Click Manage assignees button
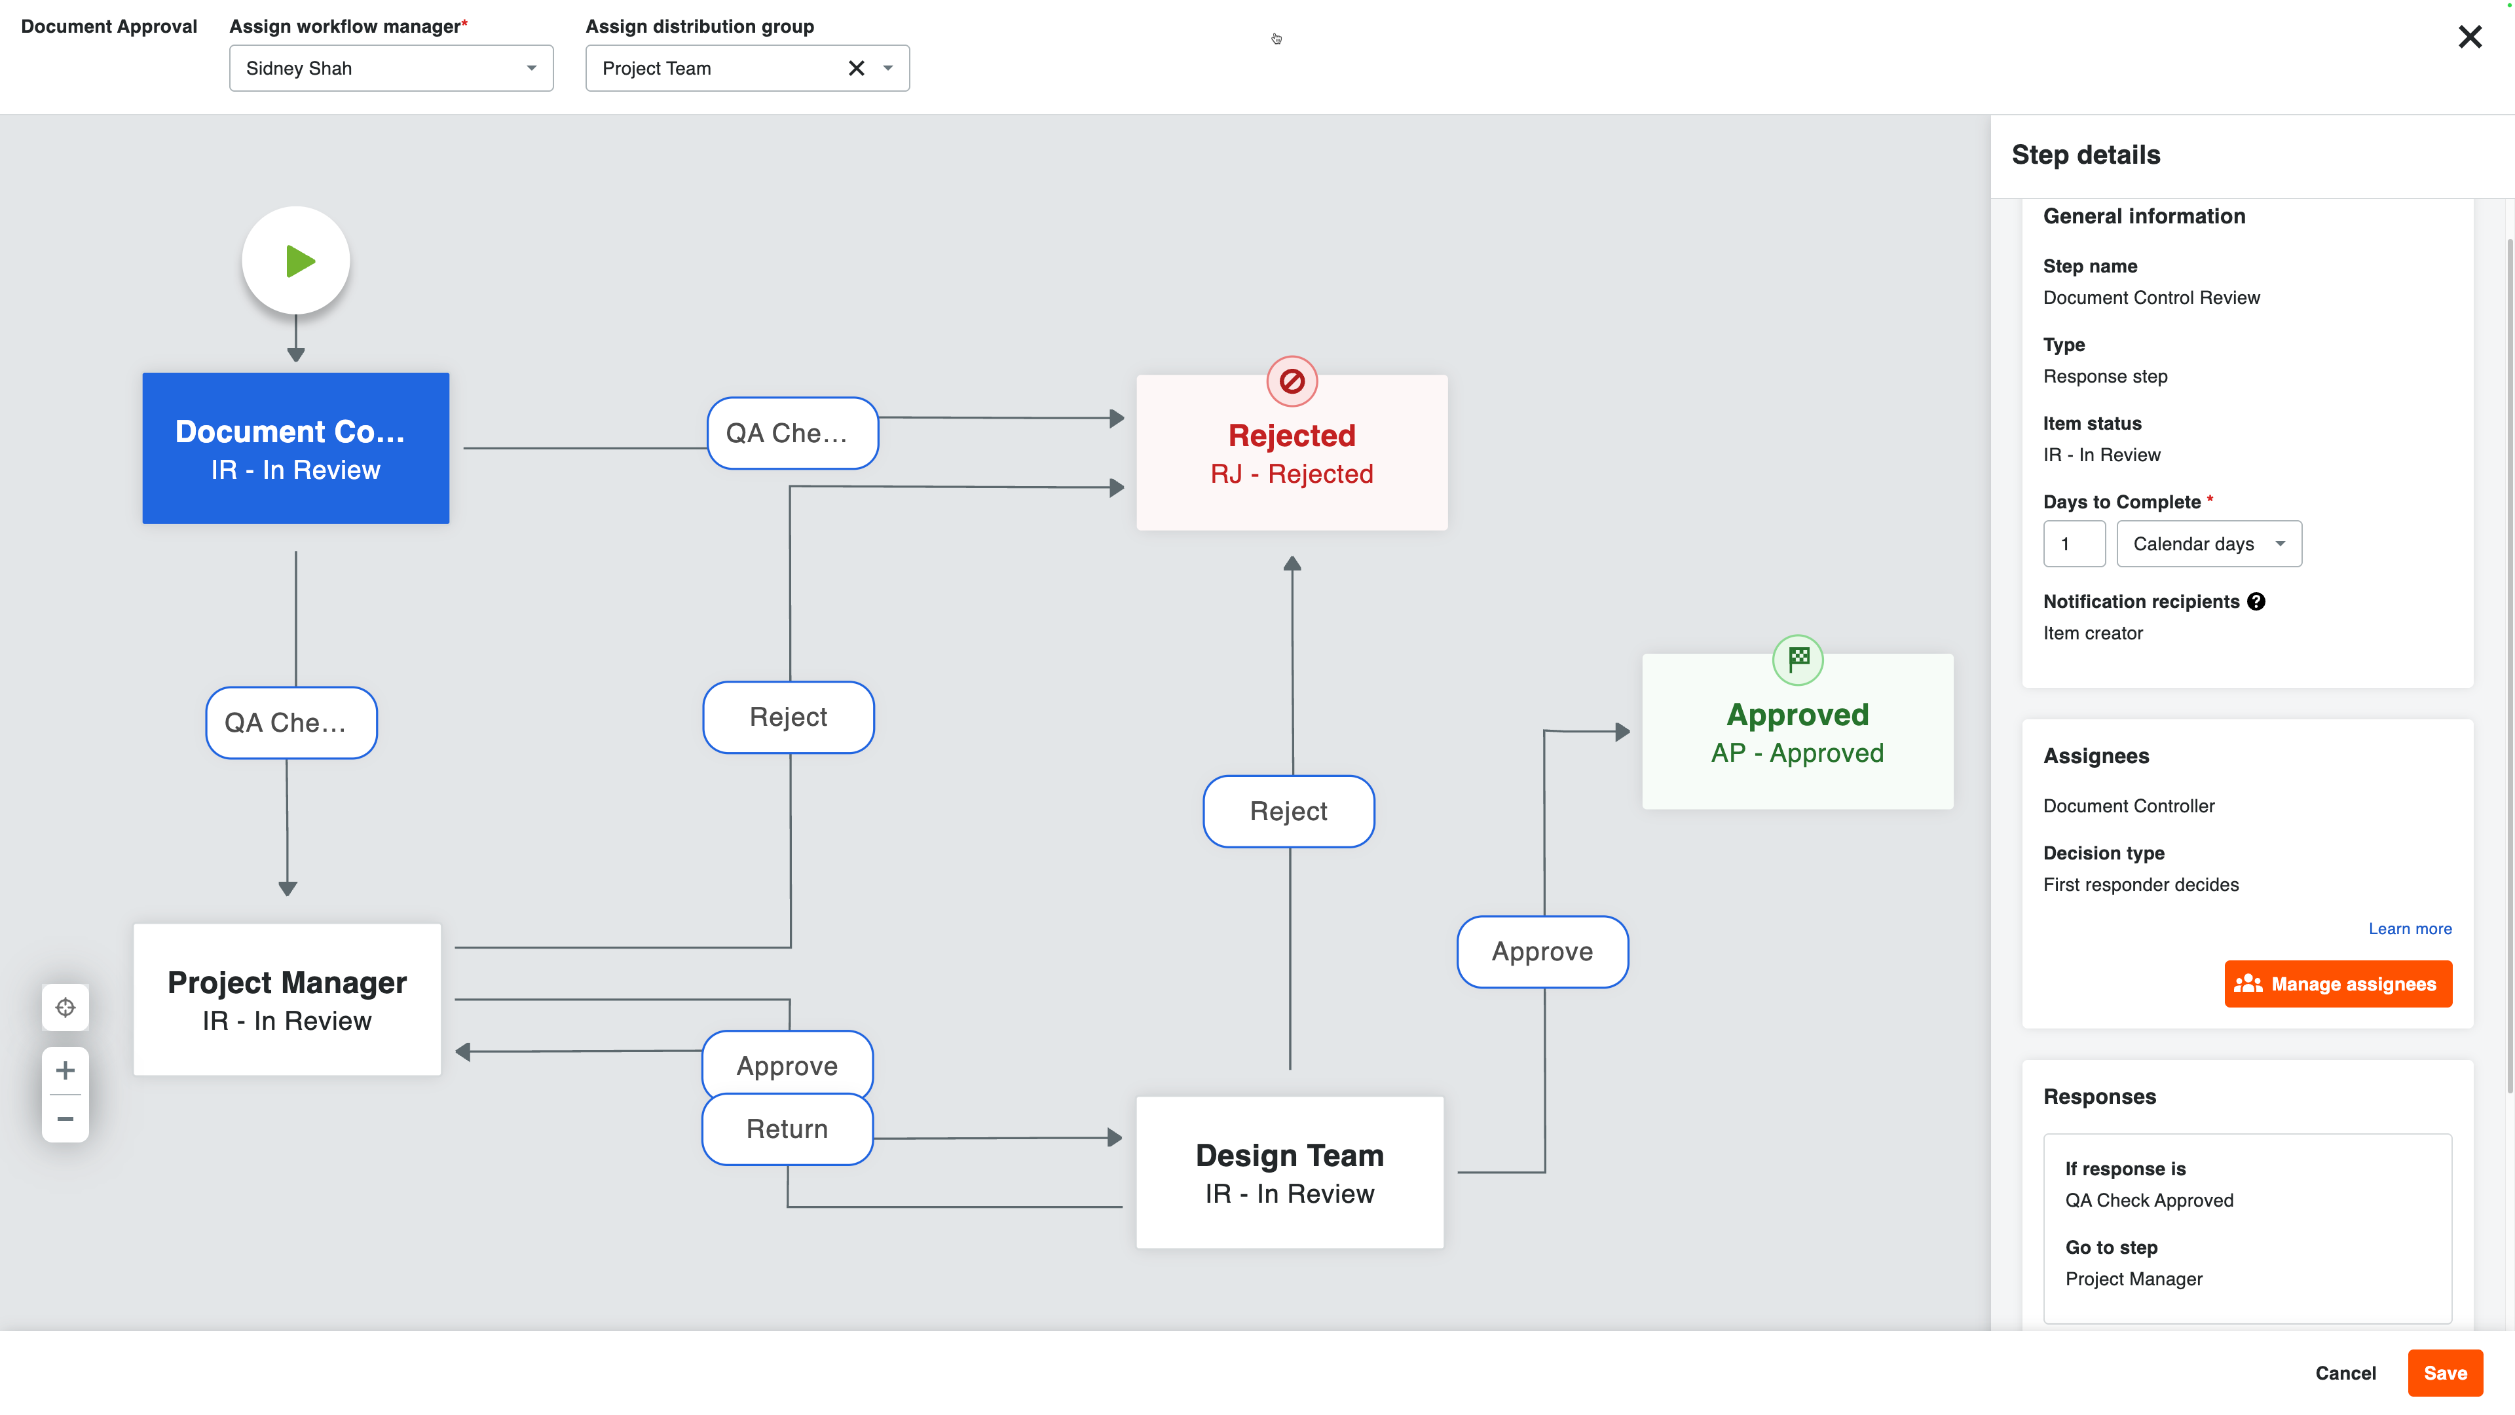Image resolution: width=2515 pixels, height=1415 pixels. coord(2338,983)
